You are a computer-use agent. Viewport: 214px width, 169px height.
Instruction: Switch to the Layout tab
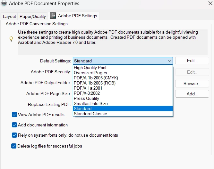click(9, 16)
